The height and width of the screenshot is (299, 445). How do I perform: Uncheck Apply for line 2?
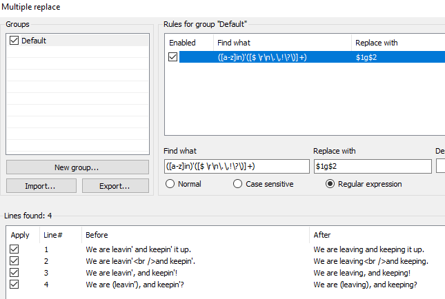tap(14, 261)
